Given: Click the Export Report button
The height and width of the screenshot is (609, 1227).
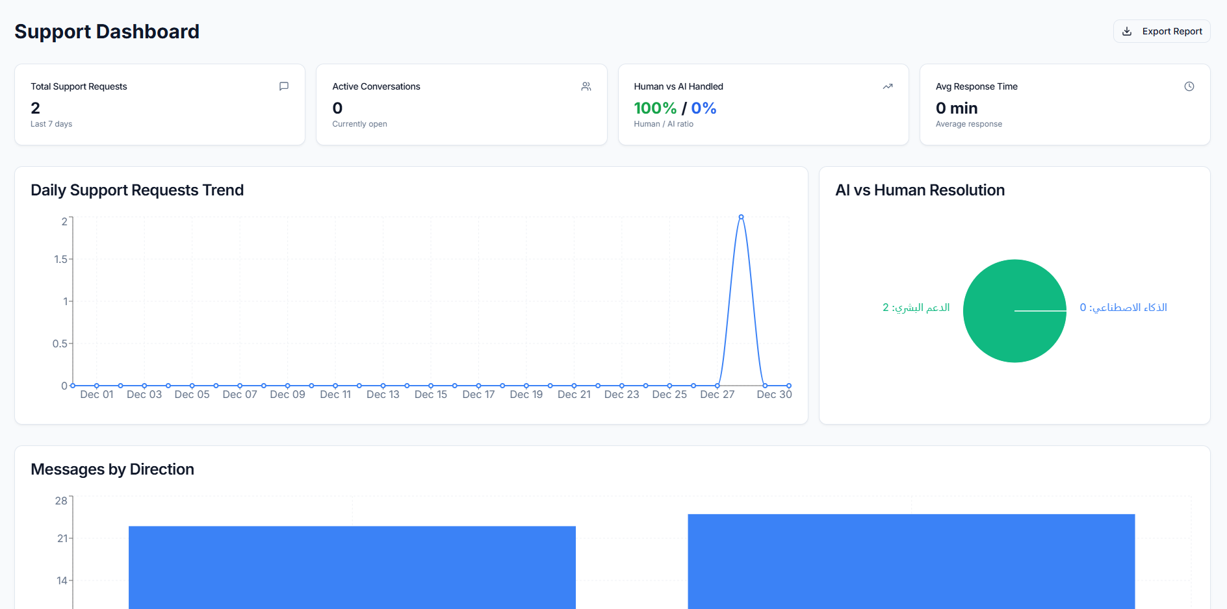Looking at the screenshot, I should click(x=1161, y=31).
